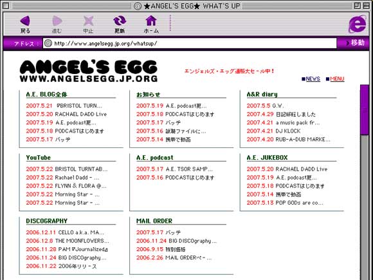
Task: Open diary entry 2007.4.29 日記移転しました
Action: pyautogui.click(x=281, y=114)
